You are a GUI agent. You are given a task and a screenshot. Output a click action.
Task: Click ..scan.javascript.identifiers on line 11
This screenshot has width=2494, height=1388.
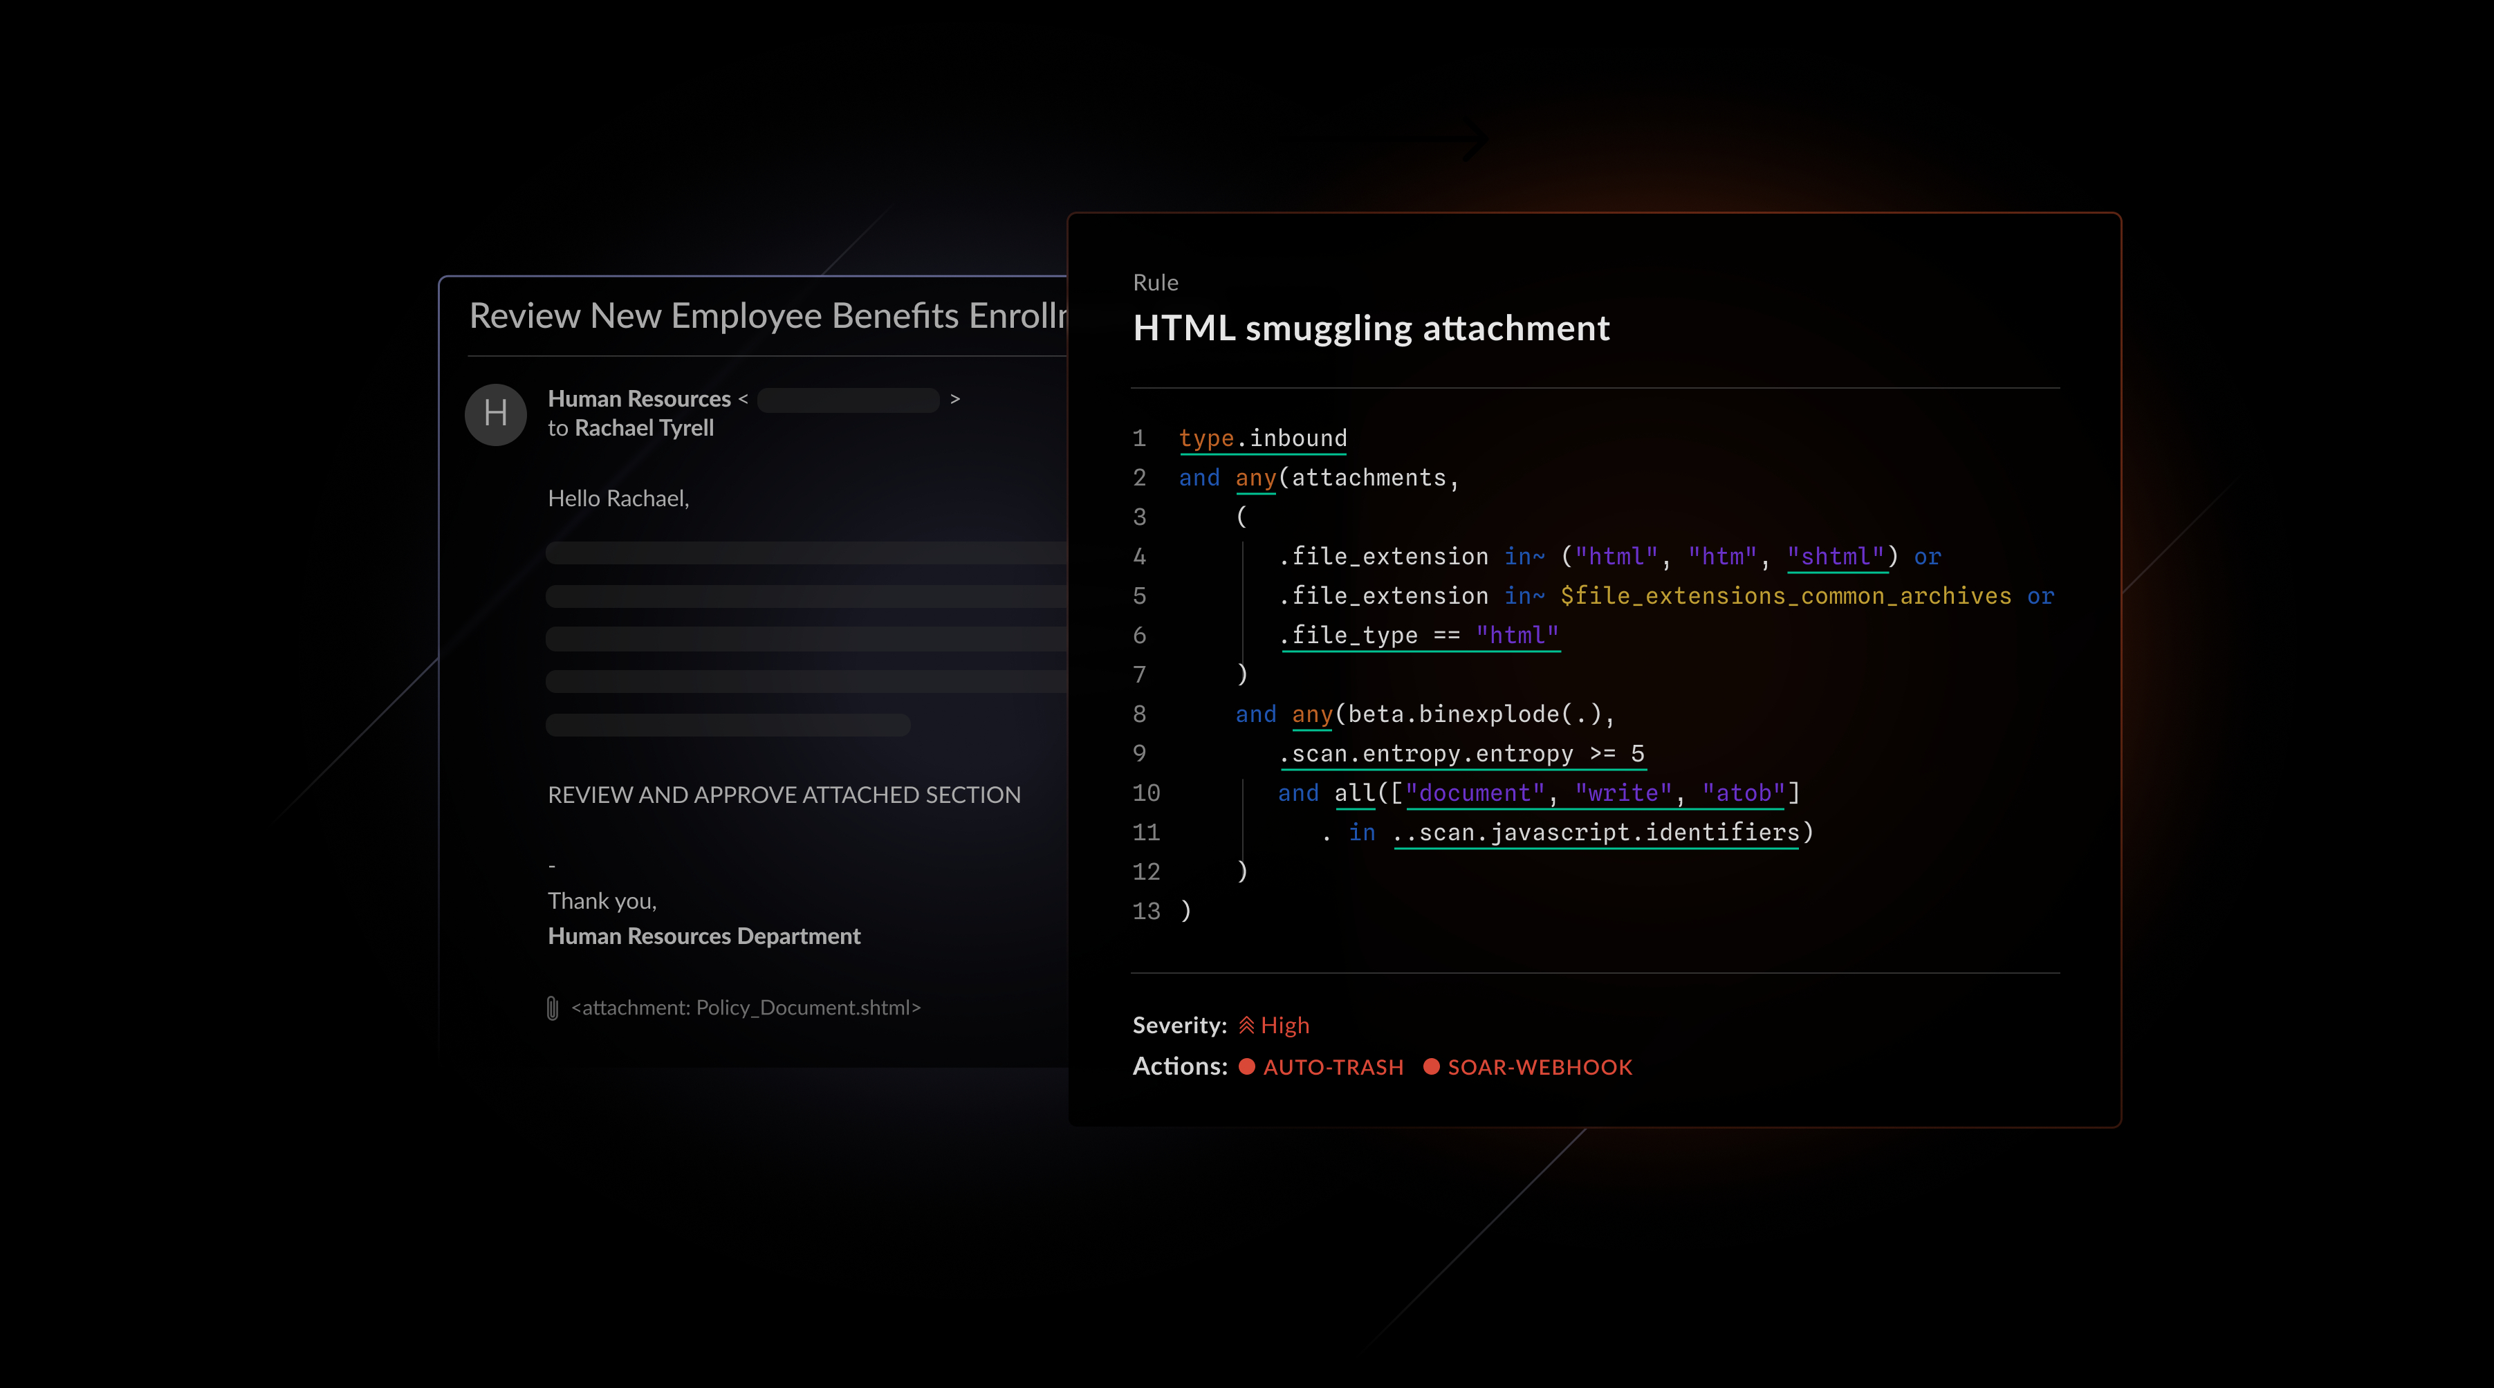pos(1596,833)
